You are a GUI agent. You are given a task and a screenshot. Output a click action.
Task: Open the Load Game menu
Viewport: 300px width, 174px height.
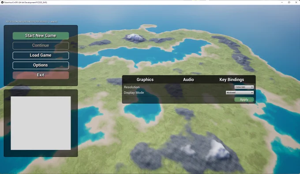[41, 55]
